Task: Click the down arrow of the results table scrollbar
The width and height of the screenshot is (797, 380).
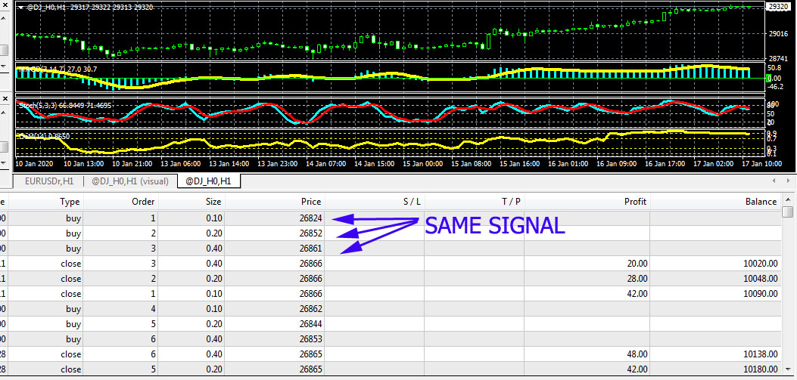Action: coord(788,371)
